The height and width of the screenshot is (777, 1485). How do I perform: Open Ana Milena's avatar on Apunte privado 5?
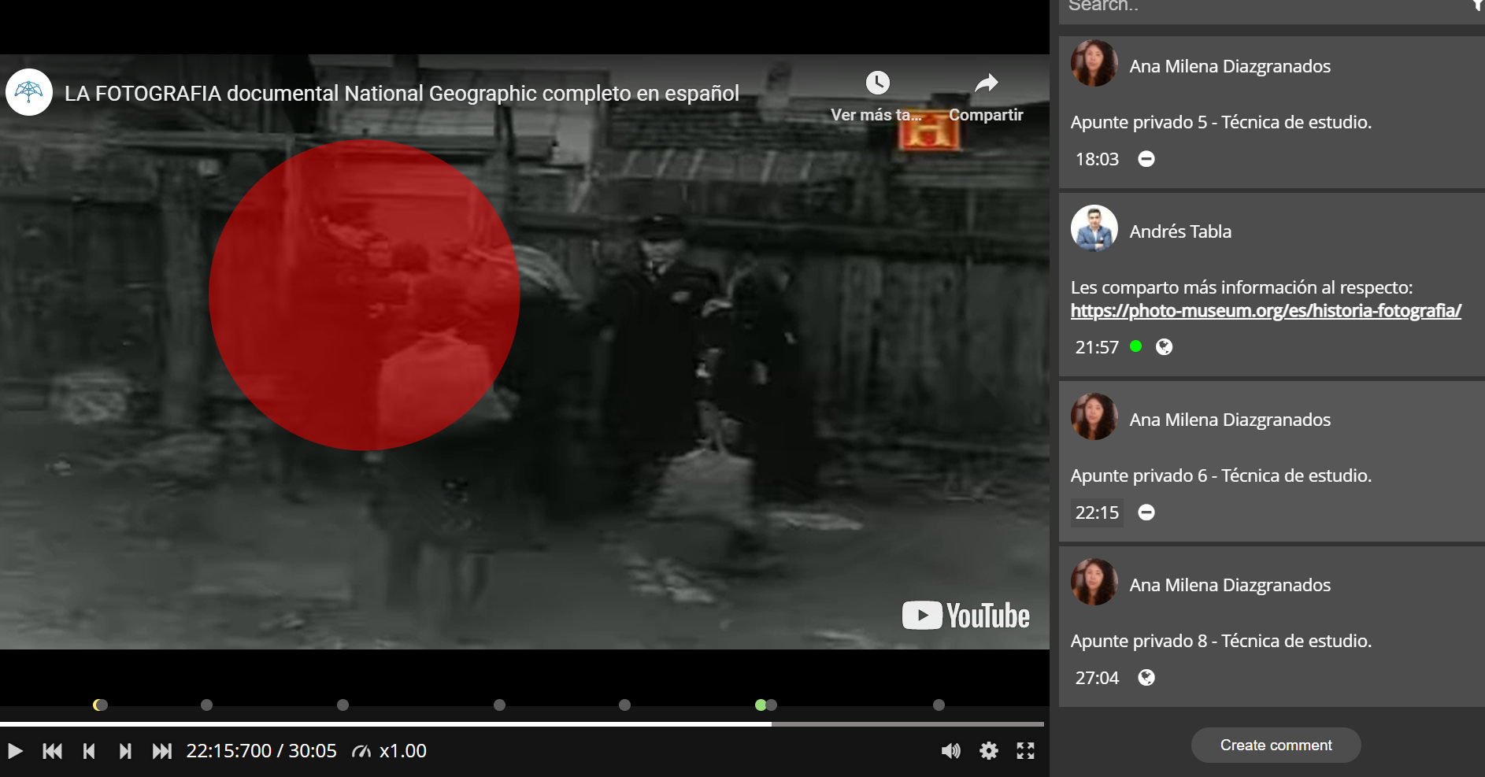[1094, 63]
